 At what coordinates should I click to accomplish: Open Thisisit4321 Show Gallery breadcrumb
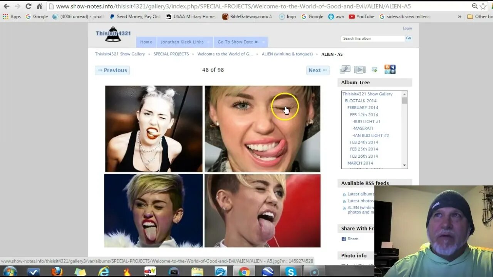pyautogui.click(x=120, y=54)
